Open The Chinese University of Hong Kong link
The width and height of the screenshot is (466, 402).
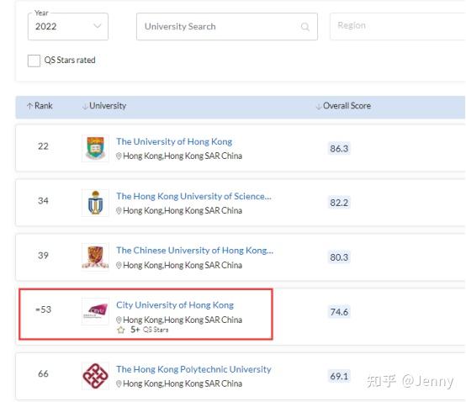194,251
